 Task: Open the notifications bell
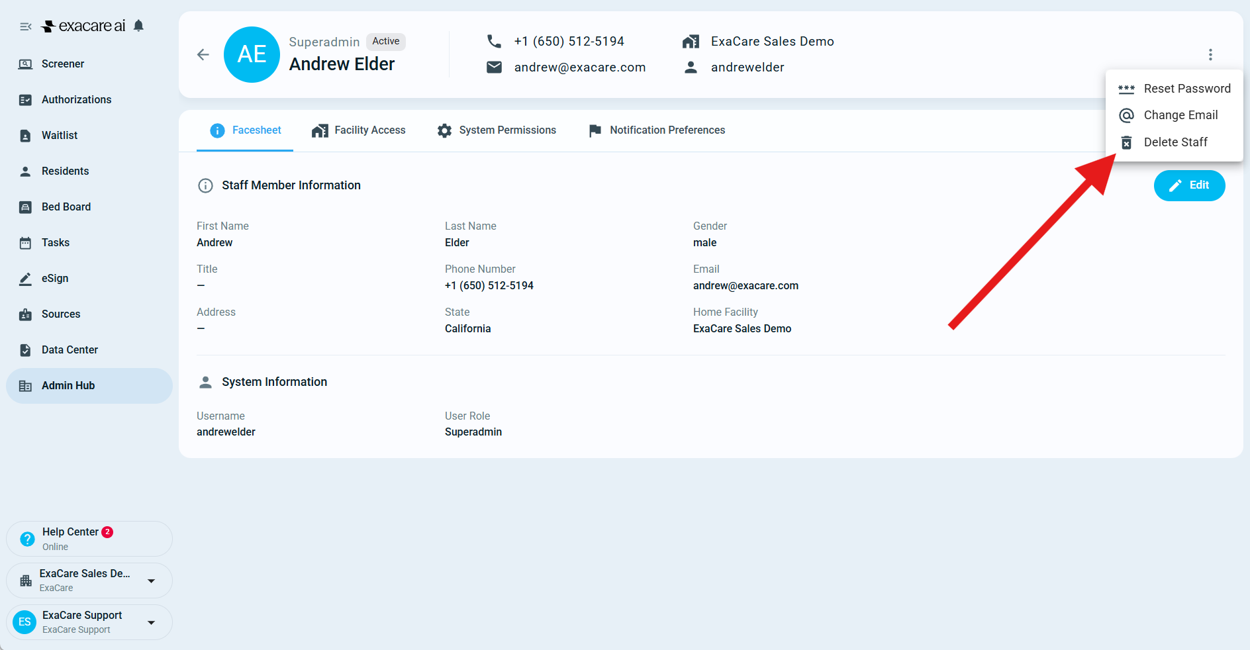pos(138,26)
